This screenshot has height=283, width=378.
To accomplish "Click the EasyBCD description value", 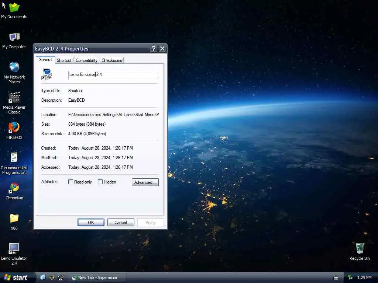I will tap(76, 100).
